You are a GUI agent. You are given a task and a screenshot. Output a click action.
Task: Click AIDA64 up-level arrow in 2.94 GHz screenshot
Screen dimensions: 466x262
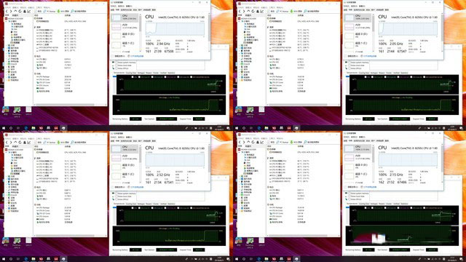[x=15, y=12]
